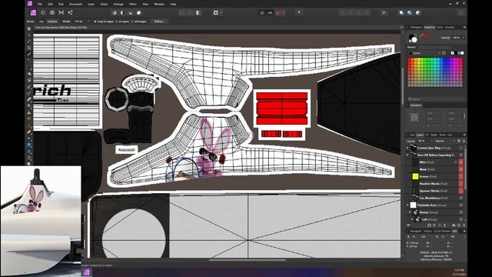Select the first tool in the Tools panel

29,28
